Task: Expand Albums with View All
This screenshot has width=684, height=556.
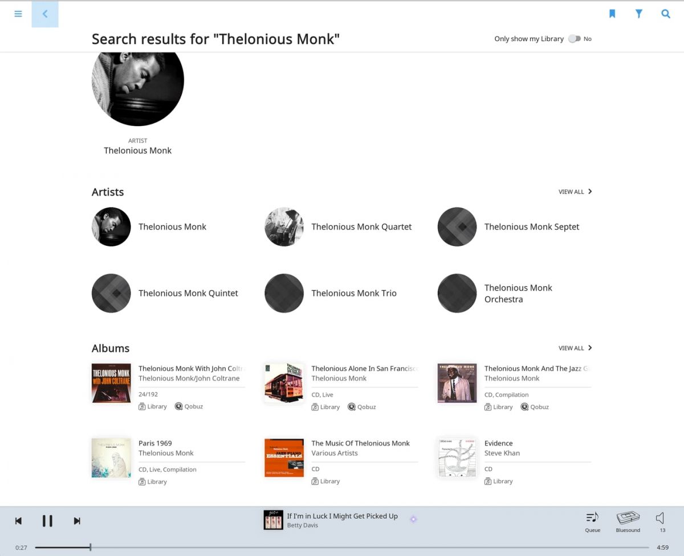Action: (575, 348)
